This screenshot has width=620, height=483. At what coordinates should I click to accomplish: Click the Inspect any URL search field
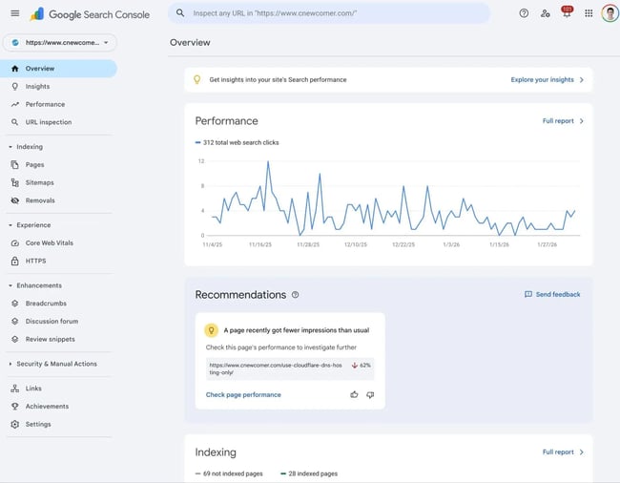pyautogui.click(x=329, y=13)
